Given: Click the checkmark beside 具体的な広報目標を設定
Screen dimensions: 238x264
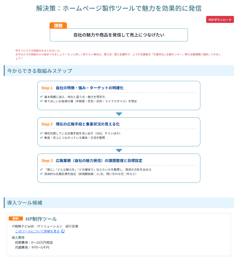Looking at the screenshot, I should click(x=41, y=174).
